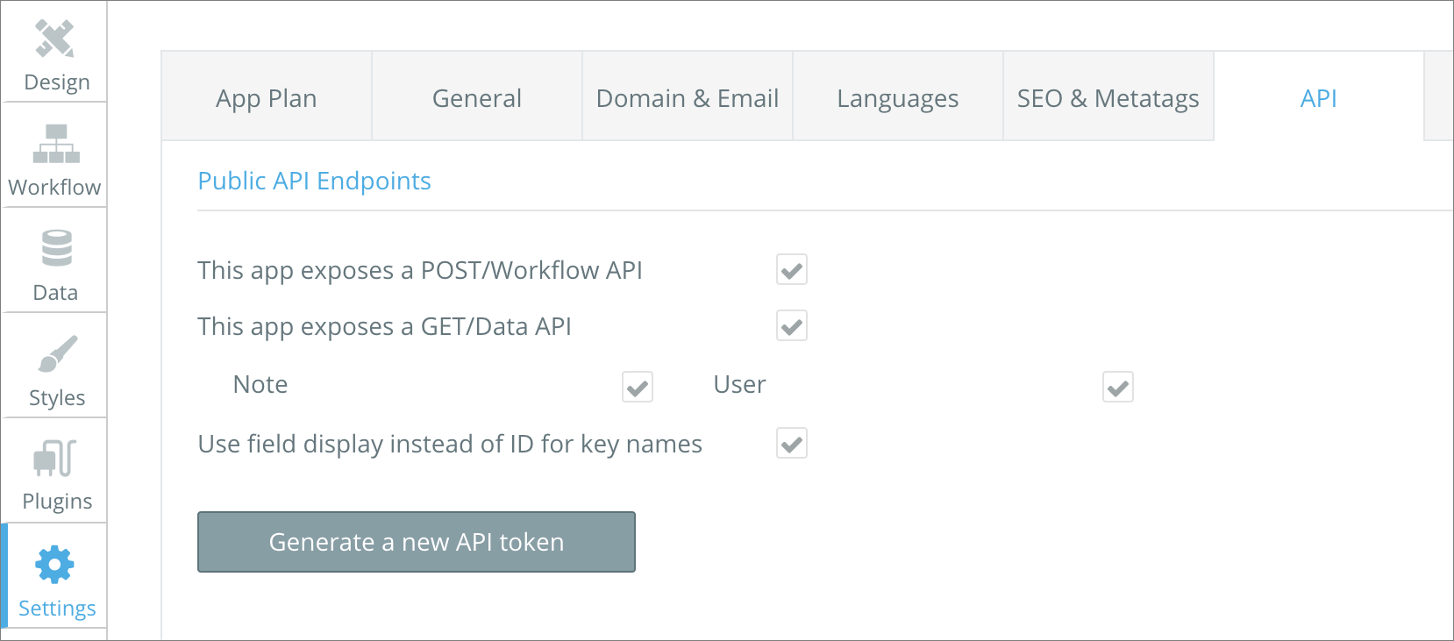Image resolution: width=1454 pixels, height=641 pixels.
Task: Open the Data database icon
Action: click(x=57, y=248)
